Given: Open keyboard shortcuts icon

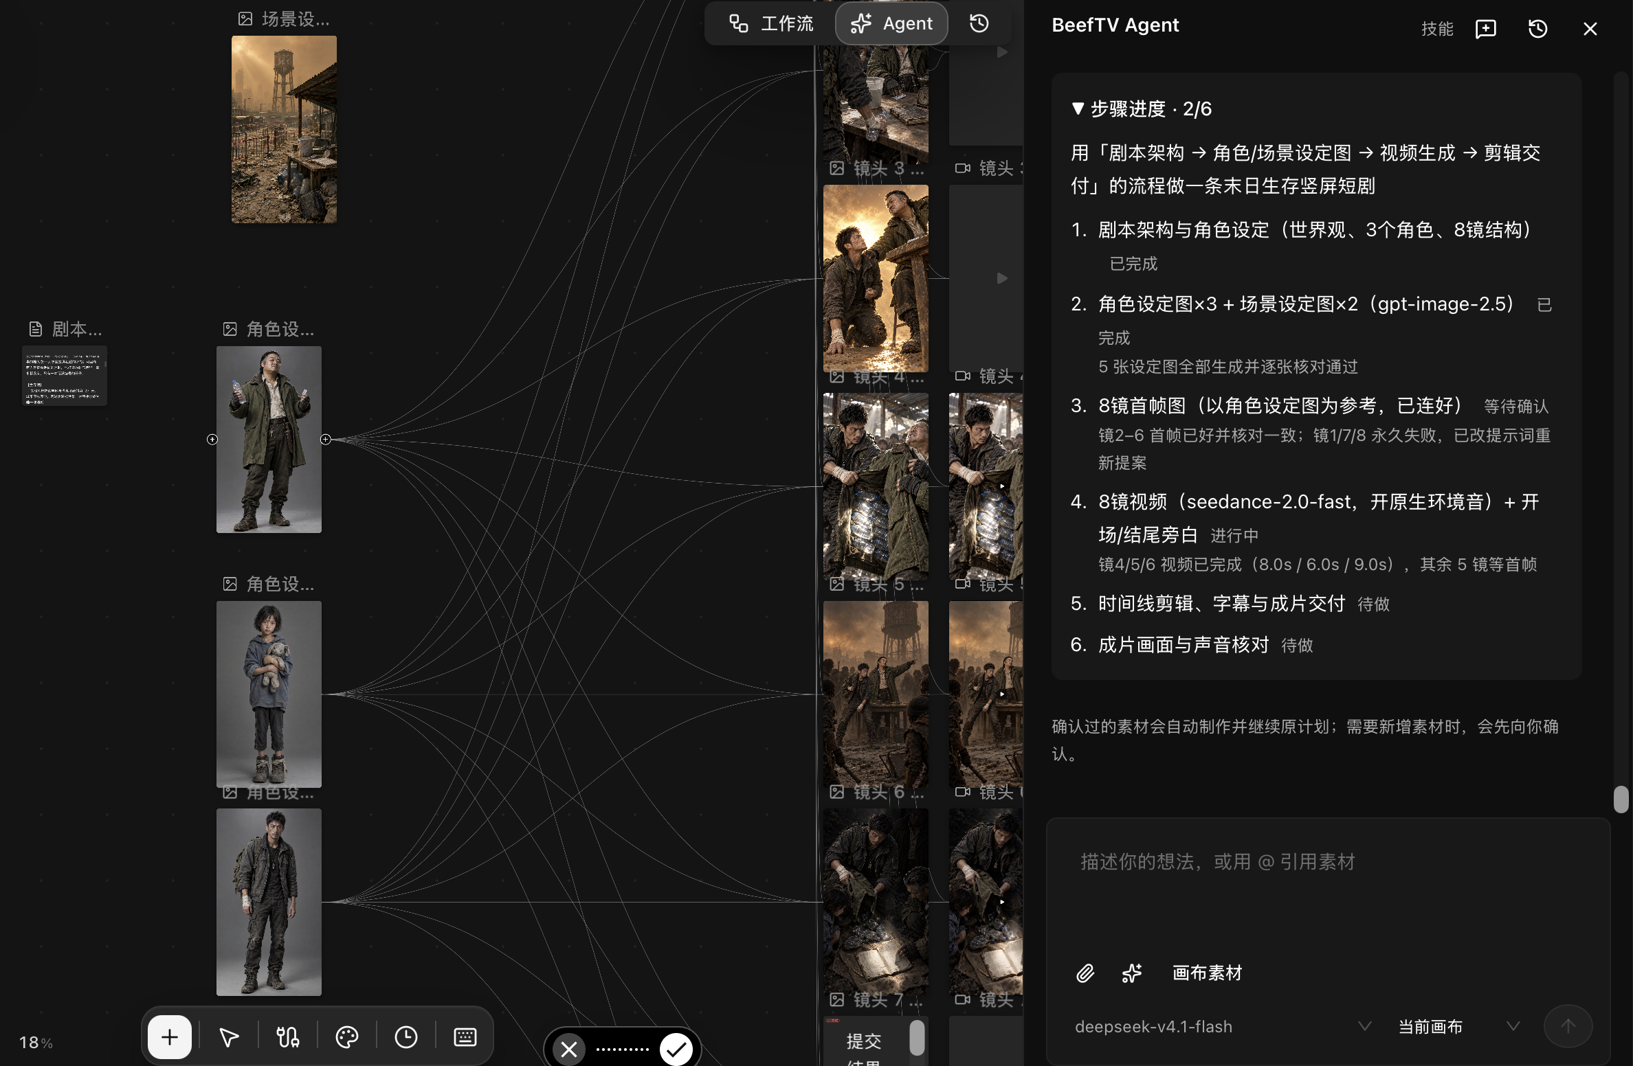Looking at the screenshot, I should click(x=465, y=1036).
